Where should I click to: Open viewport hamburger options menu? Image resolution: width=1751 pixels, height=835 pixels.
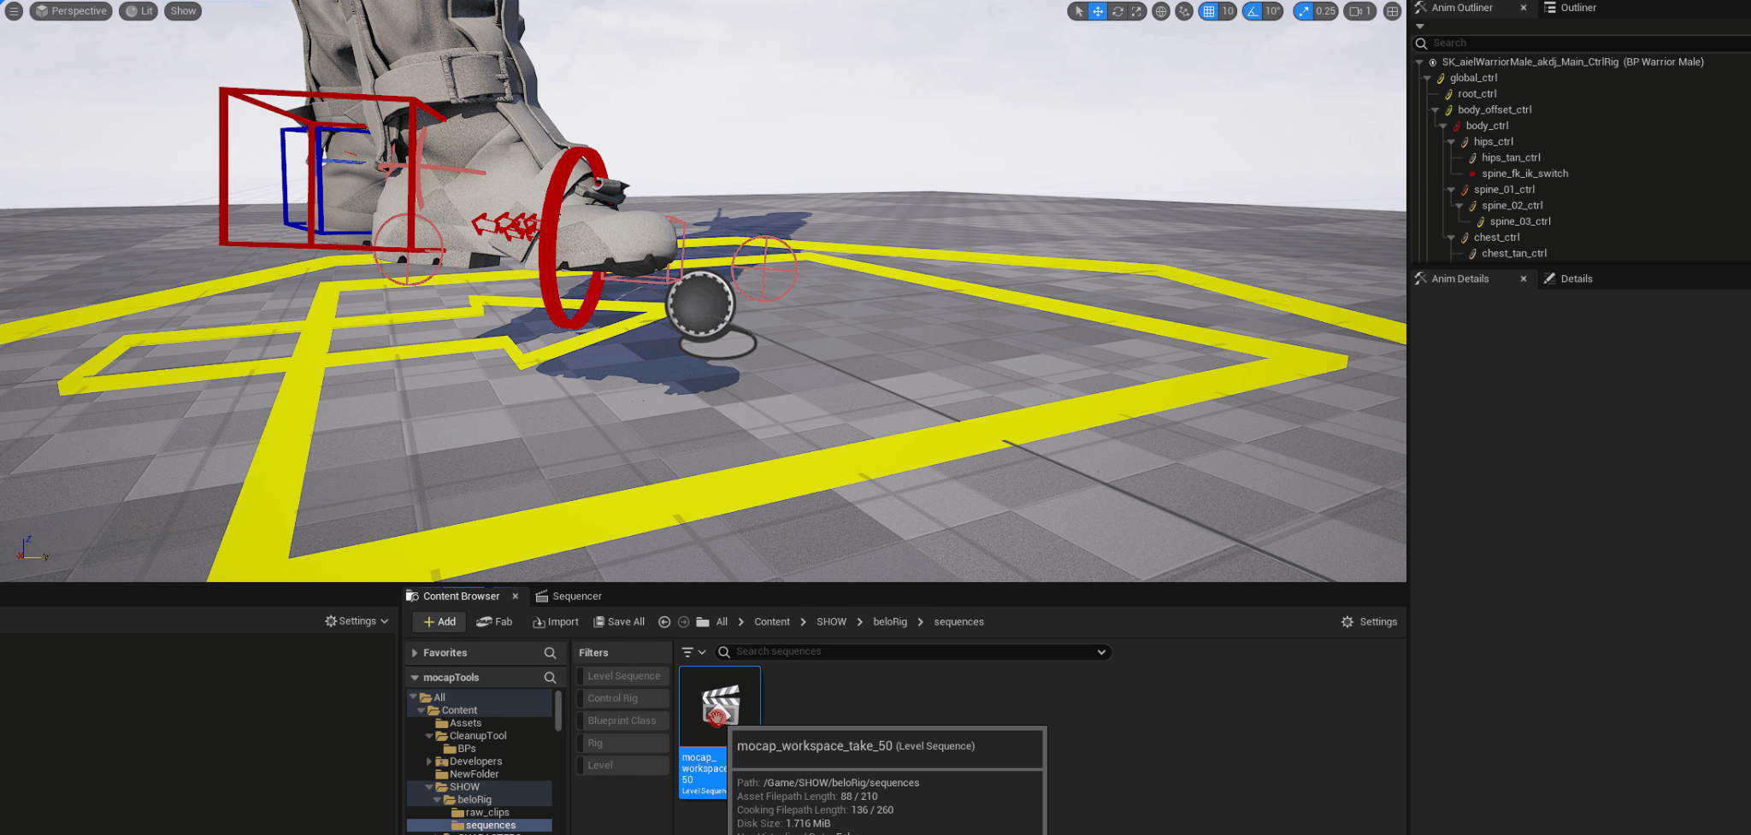click(14, 11)
